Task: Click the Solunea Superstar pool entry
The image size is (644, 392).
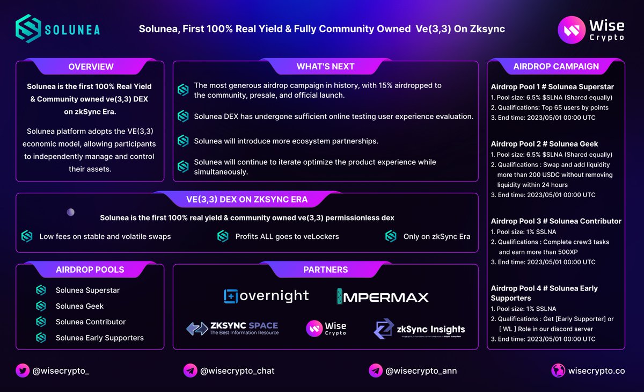Action: (x=87, y=290)
